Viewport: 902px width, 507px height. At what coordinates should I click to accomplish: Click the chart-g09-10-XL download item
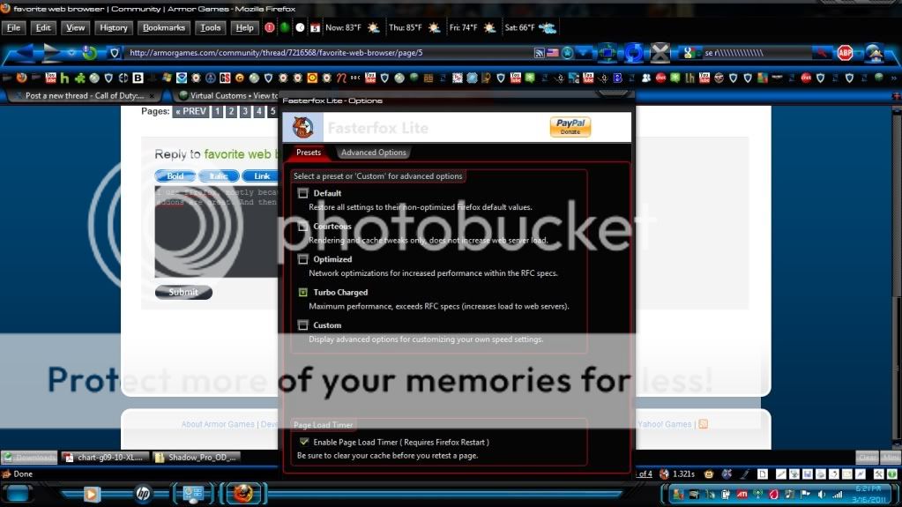pos(105,458)
